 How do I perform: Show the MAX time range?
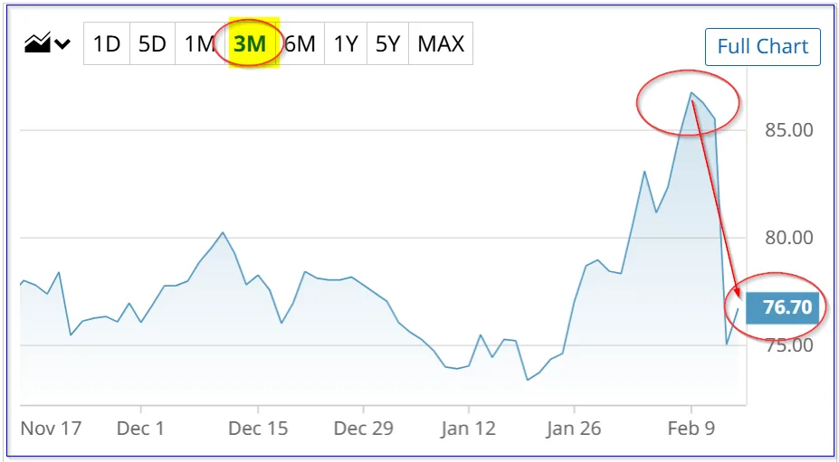[441, 43]
